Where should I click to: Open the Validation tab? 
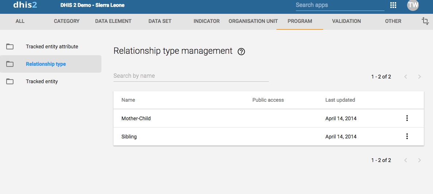tap(346, 21)
